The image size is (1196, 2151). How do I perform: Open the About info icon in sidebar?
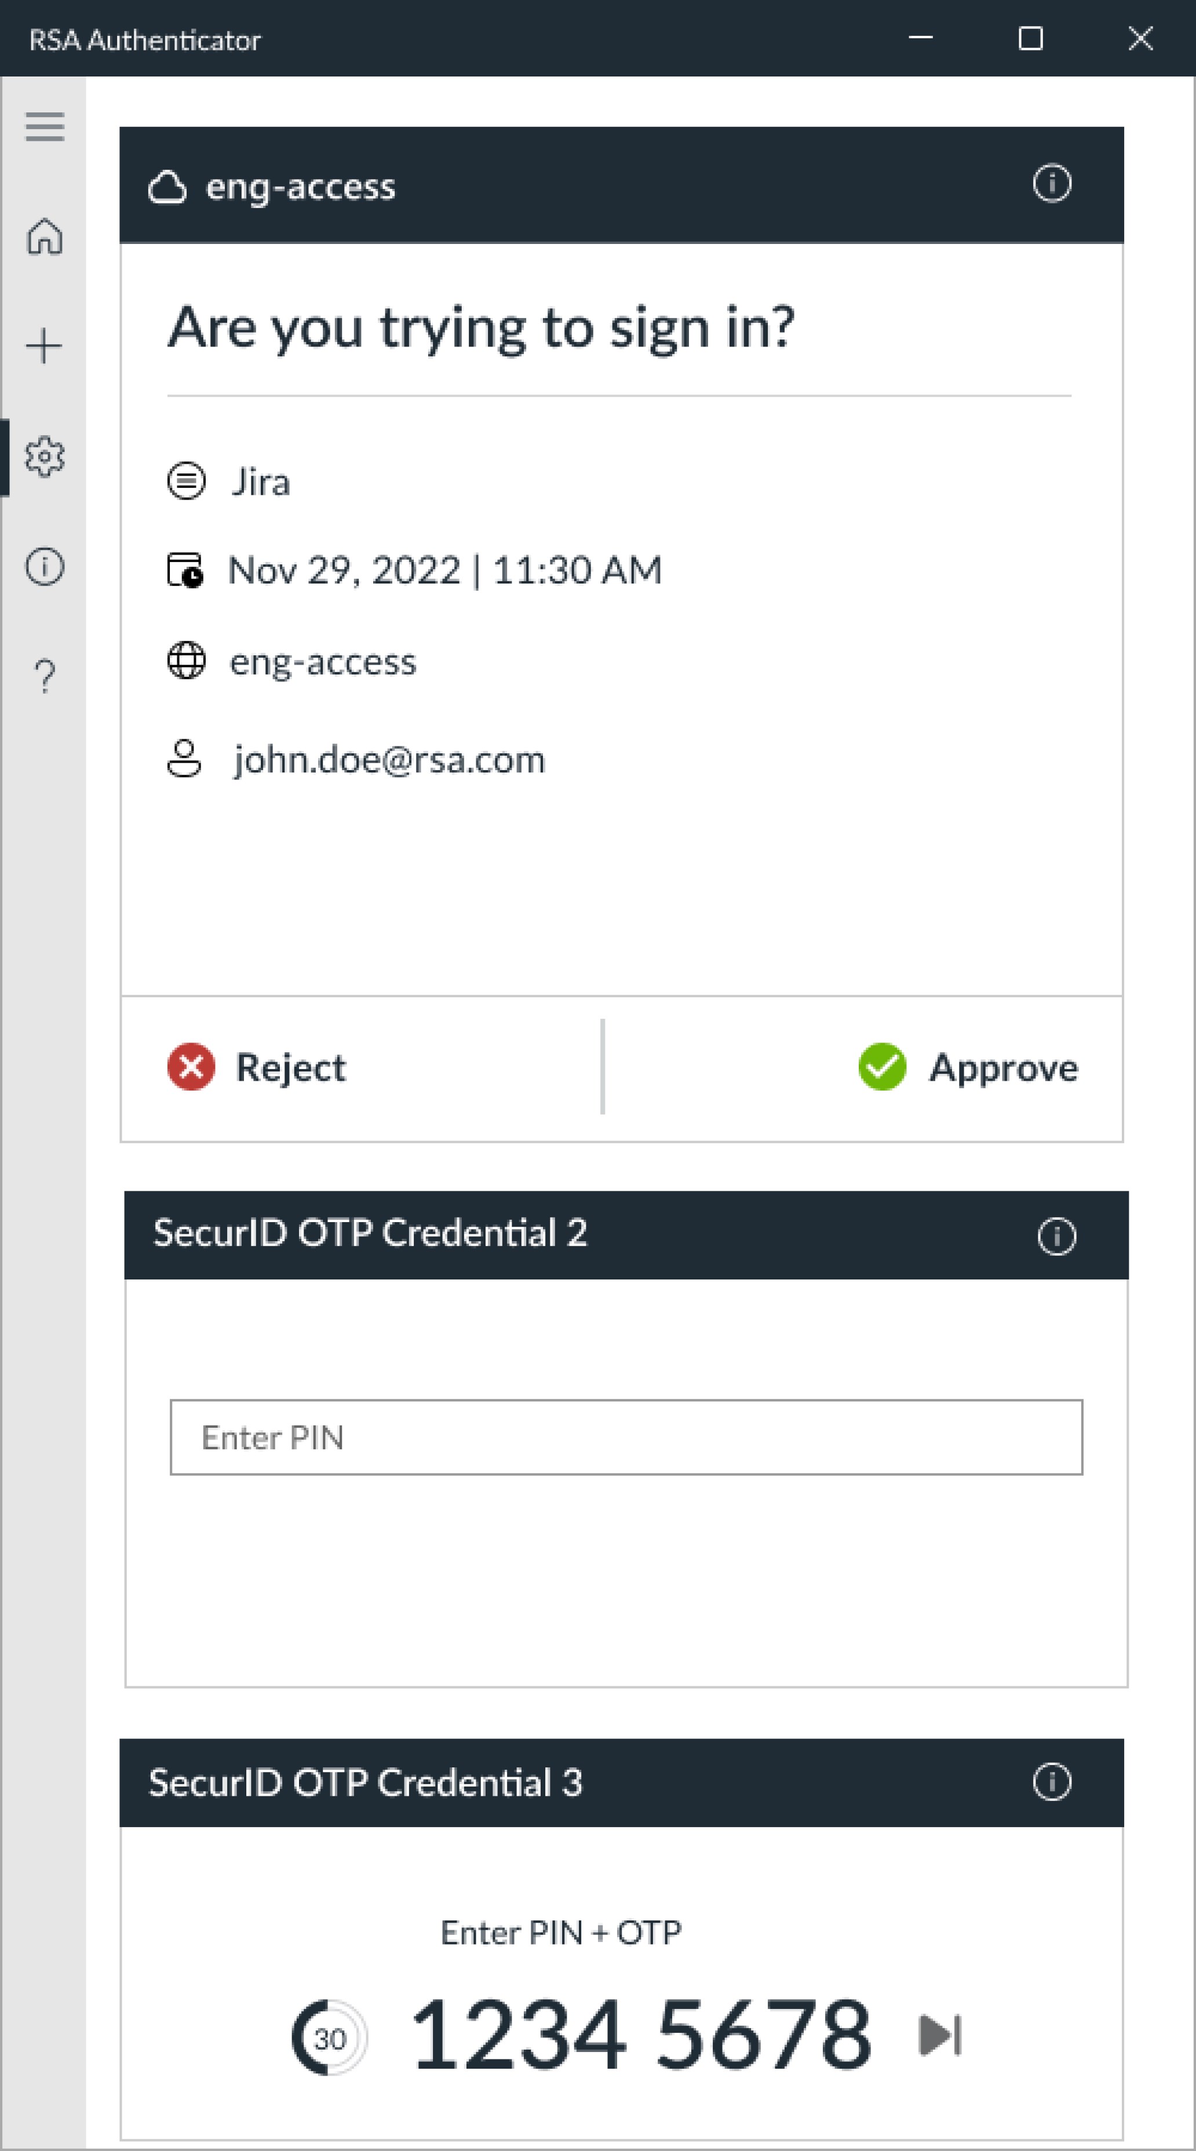tap(44, 566)
